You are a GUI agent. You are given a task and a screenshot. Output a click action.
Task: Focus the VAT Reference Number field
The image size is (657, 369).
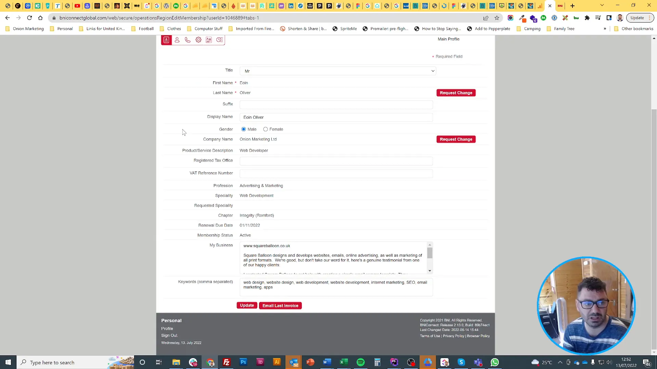tap(336, 173)
